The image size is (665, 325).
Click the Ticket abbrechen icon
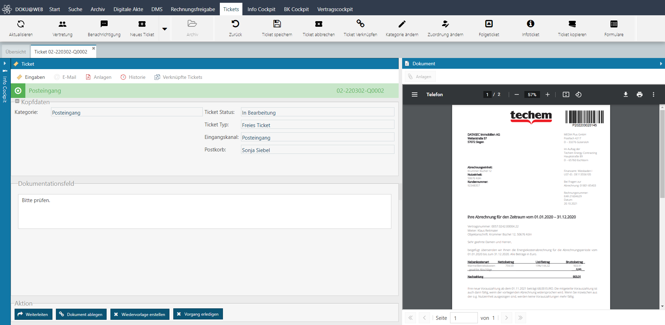pos(318,24)
